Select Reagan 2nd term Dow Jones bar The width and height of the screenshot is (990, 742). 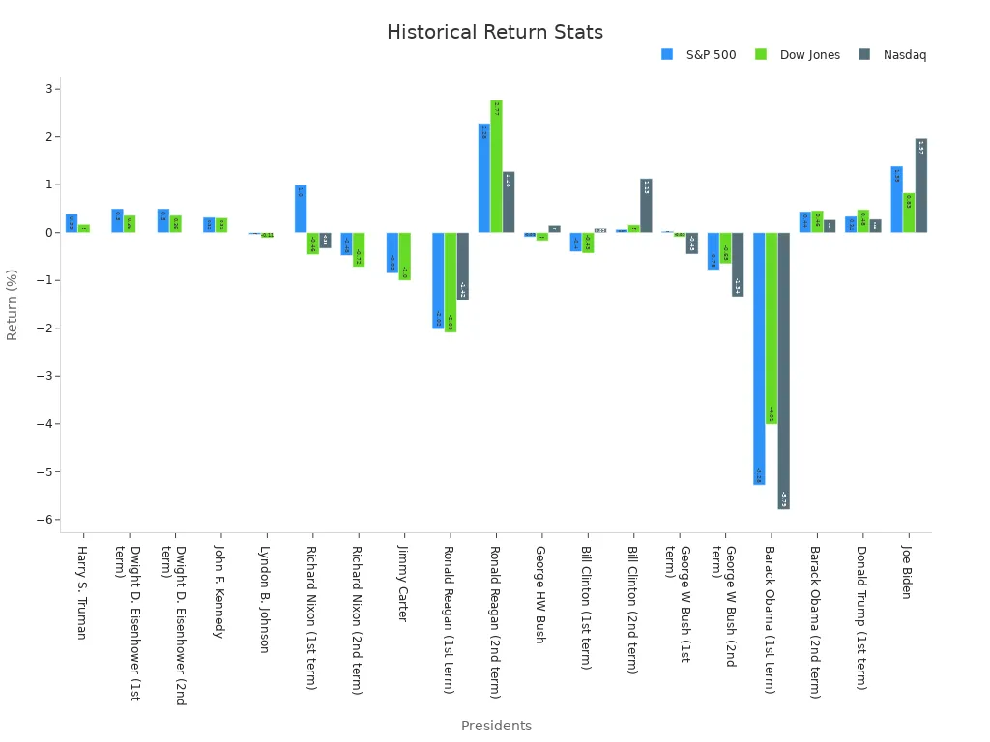(496, 166)
